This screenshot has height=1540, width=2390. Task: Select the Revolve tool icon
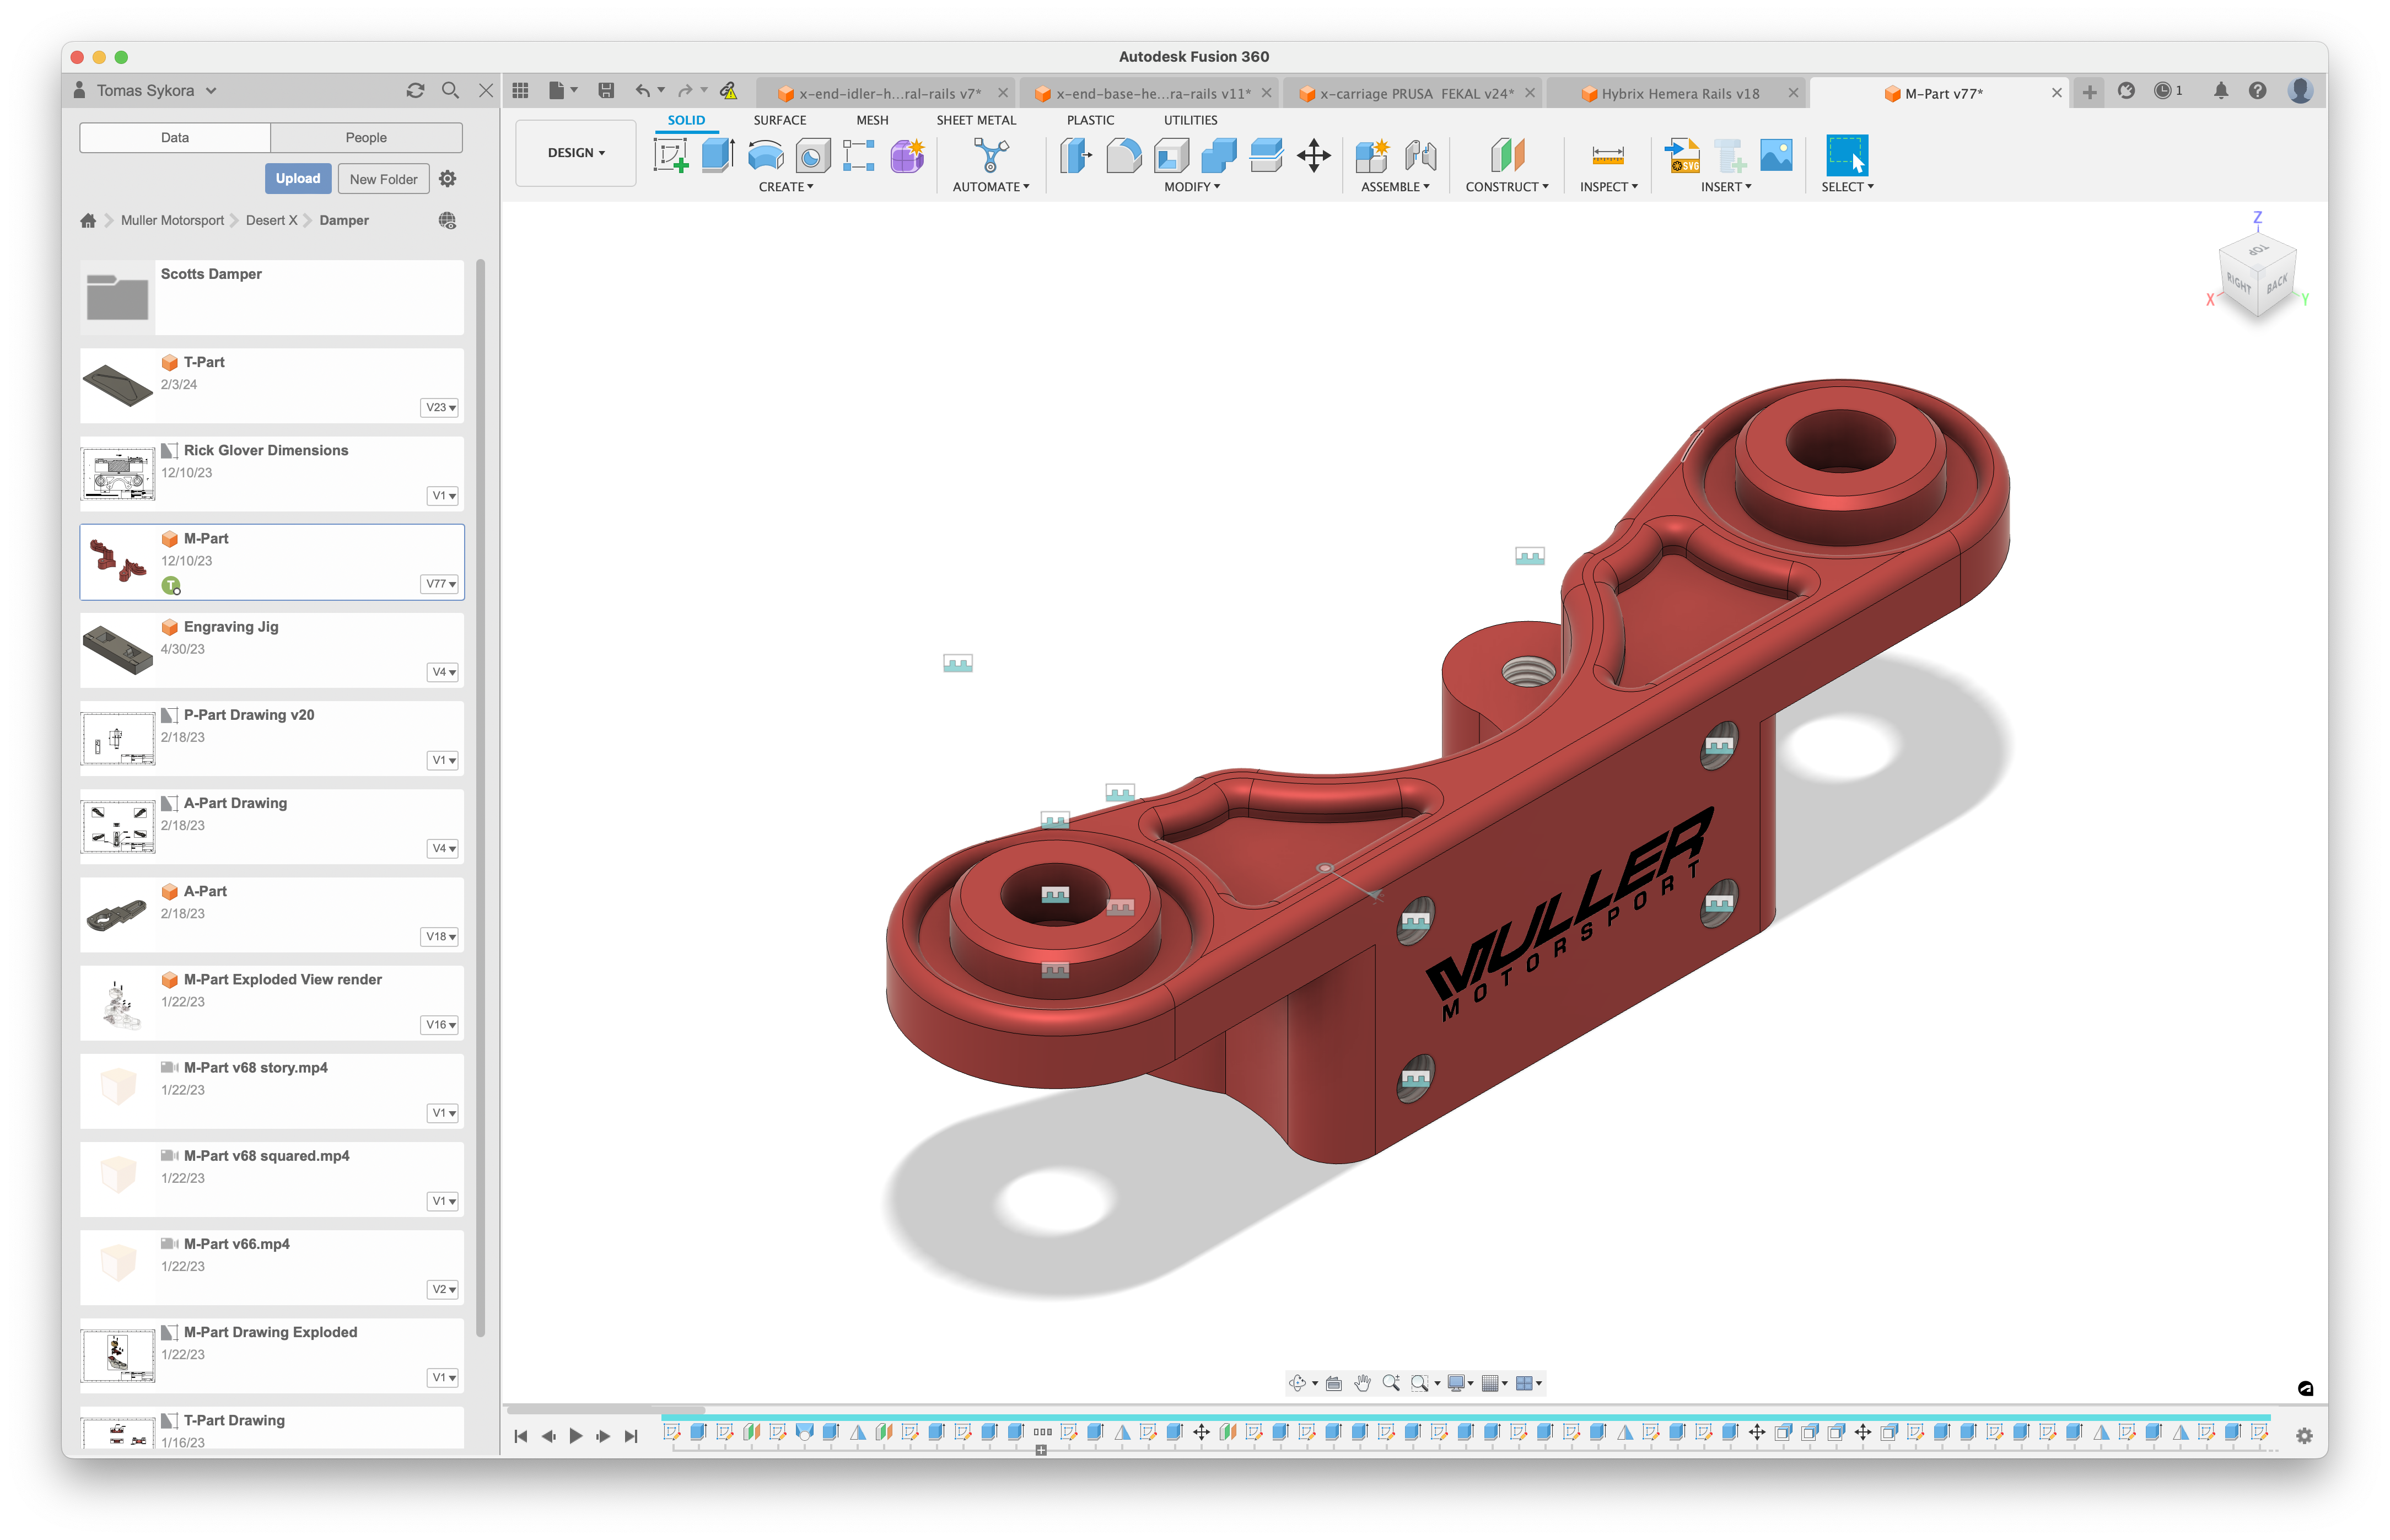(x=765, y=156)
